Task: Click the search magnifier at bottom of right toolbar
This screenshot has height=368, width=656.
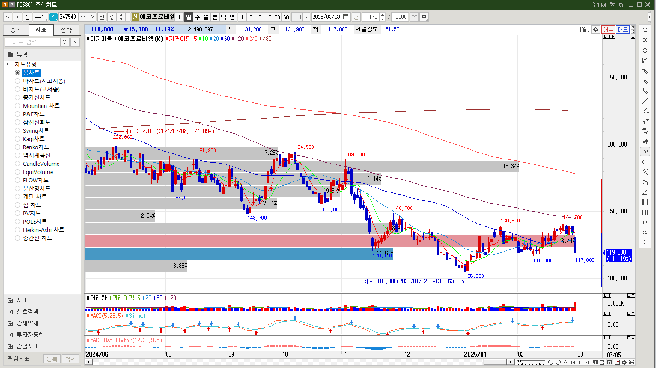Action: tap(645, 243)
